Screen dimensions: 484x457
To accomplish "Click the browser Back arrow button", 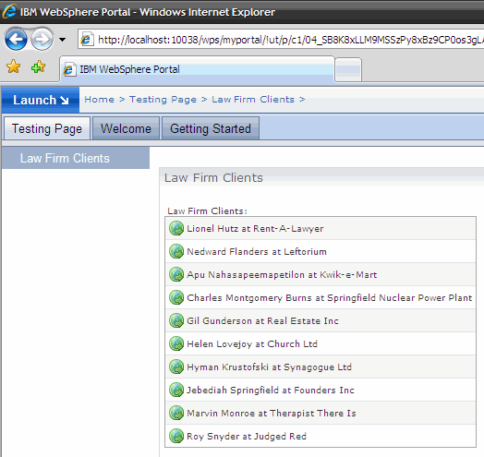I will coord(16,39).
